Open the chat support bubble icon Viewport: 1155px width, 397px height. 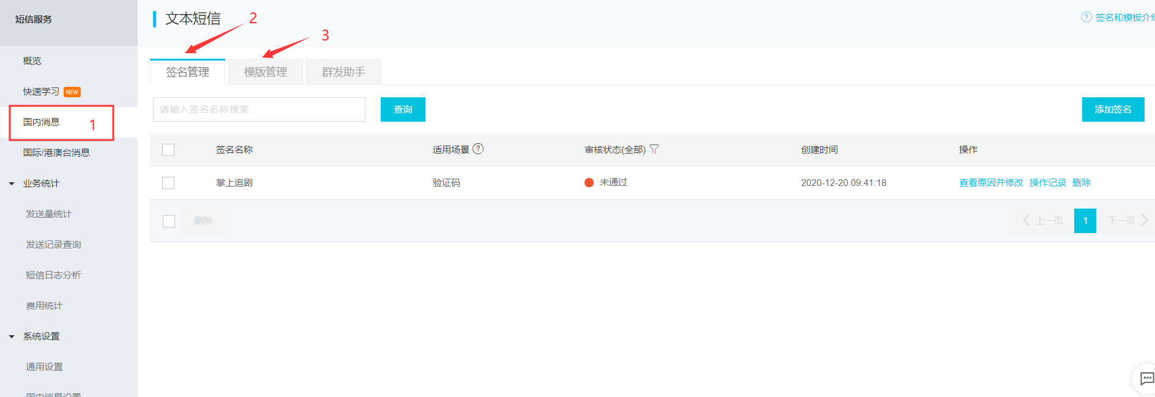1146,379
